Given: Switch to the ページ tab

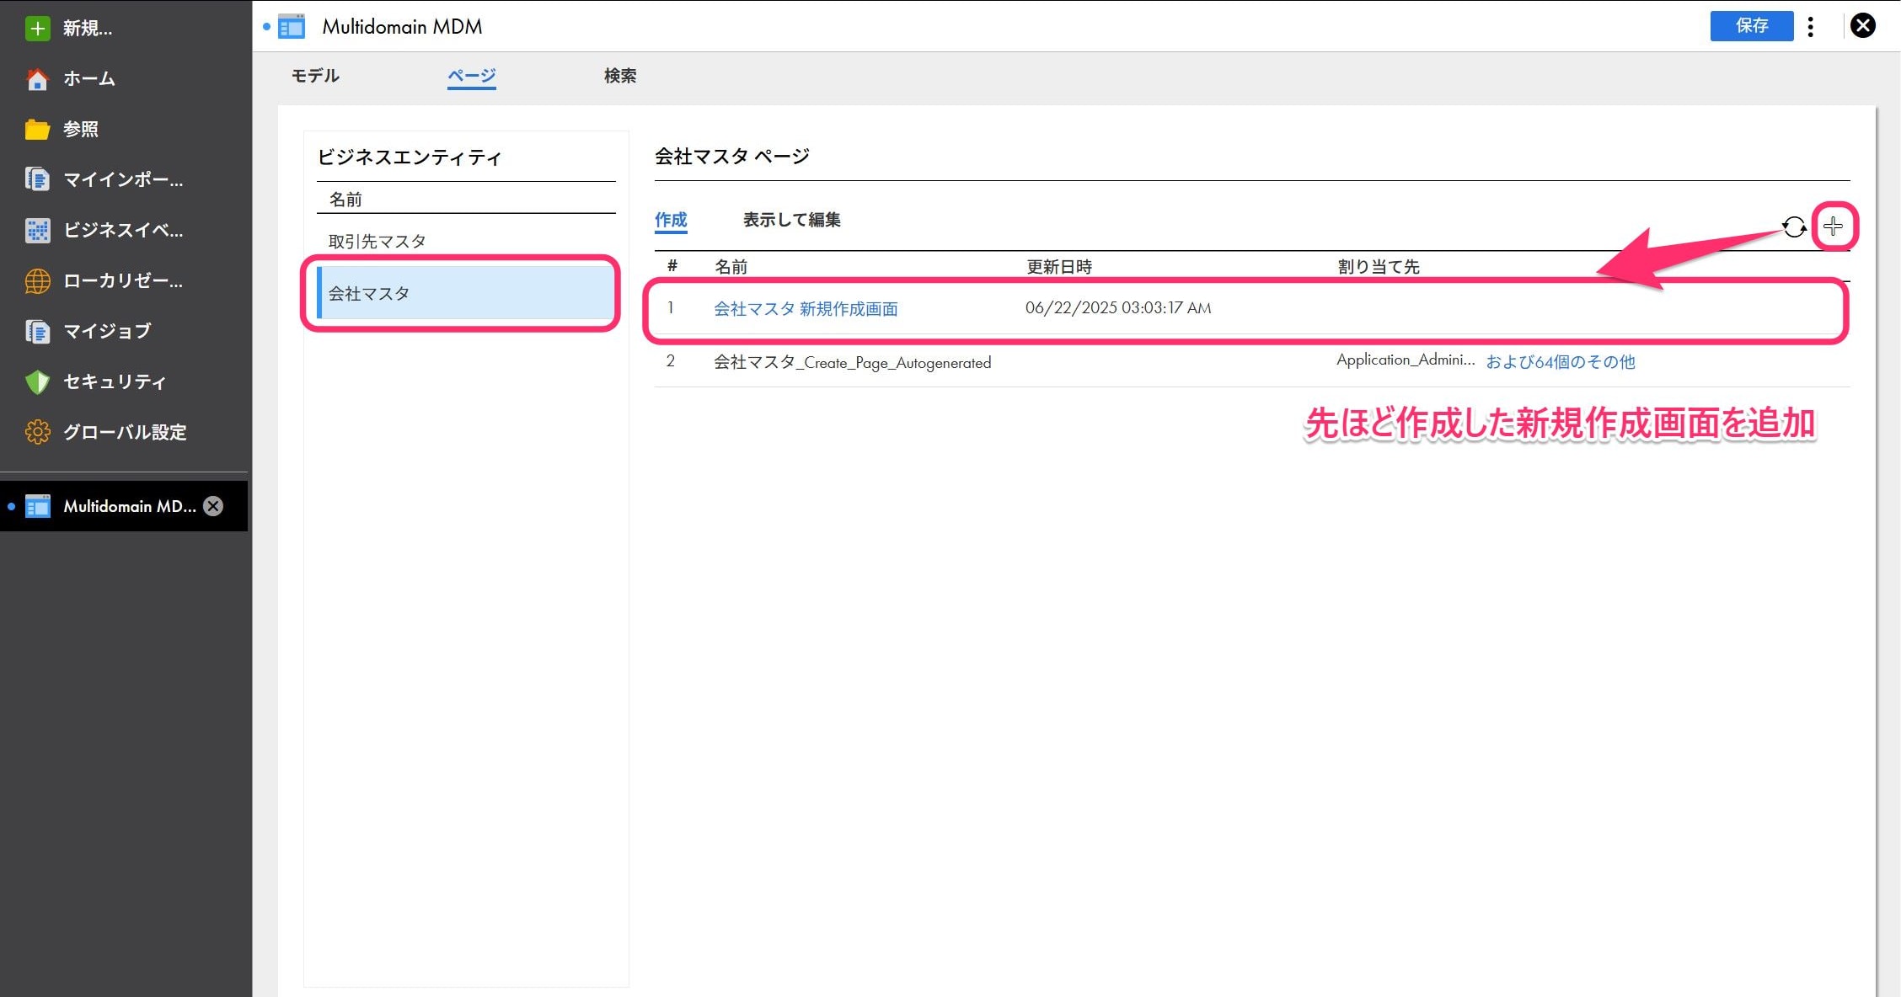Looking at the screenshot, I should point(471,76).
